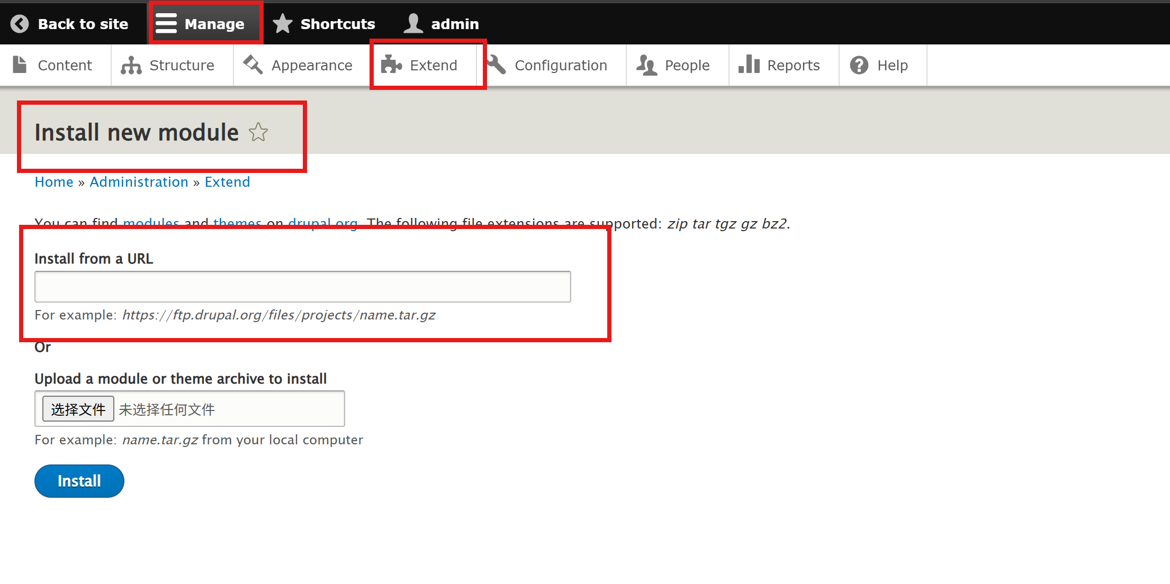The height and width of the screenshot is (584, 1170).
Task: Open the Help menu item
Action: 892,65
